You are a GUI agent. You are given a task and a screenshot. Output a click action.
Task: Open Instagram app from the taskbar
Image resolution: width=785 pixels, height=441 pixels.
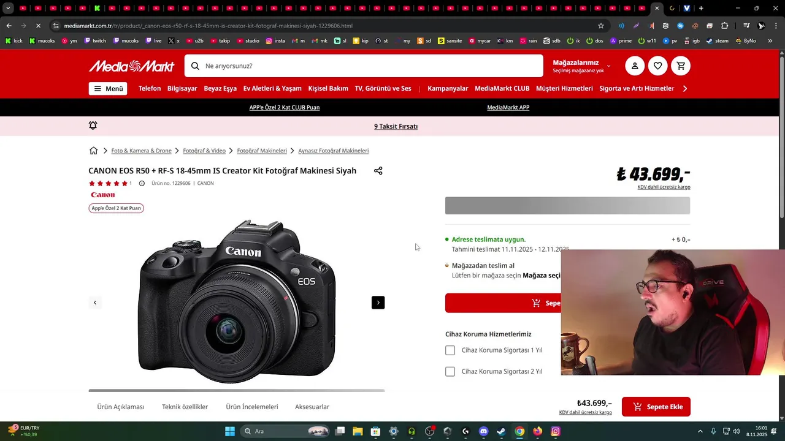click(x=556, y=431)
